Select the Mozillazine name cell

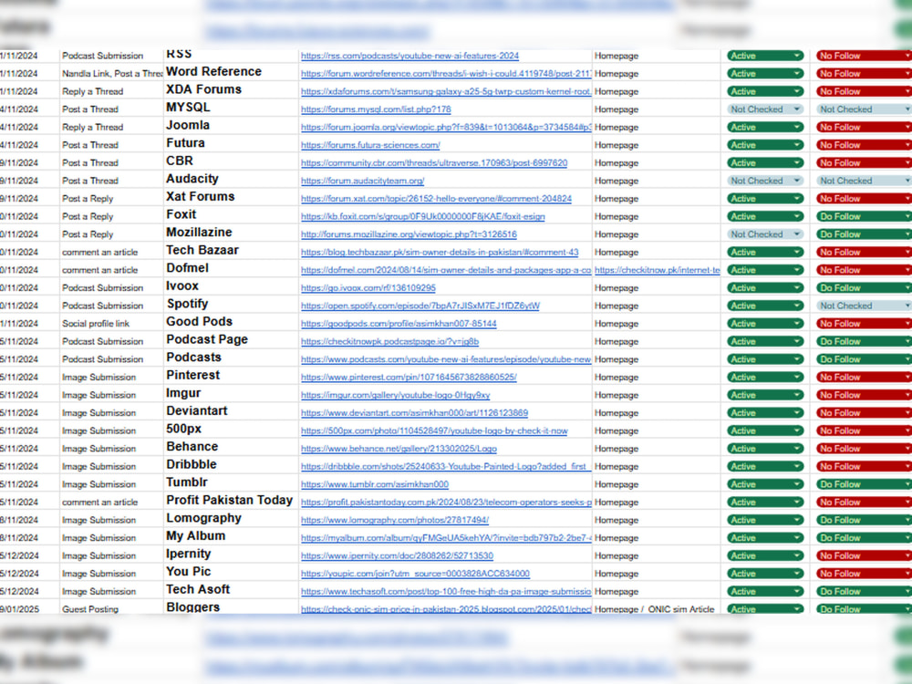point(231,233)
